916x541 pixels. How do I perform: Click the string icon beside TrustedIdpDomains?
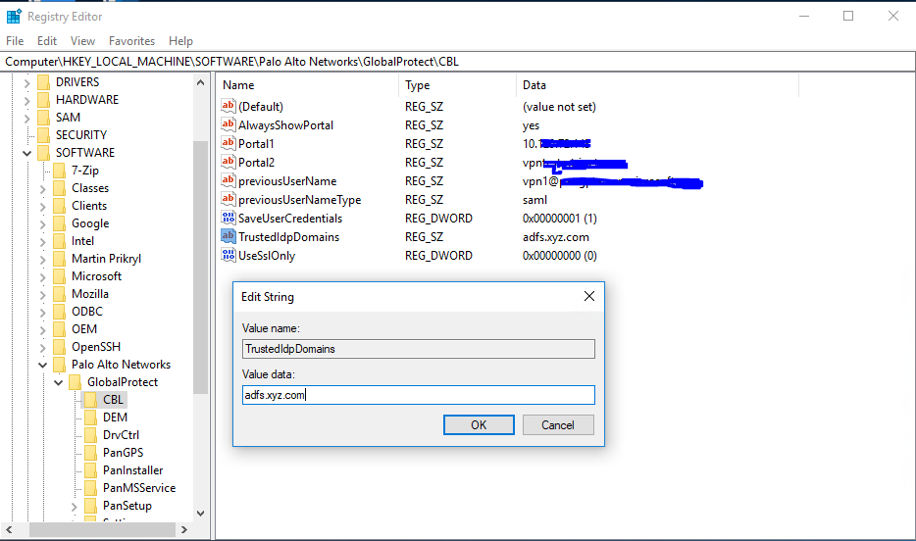click(228, 236)
